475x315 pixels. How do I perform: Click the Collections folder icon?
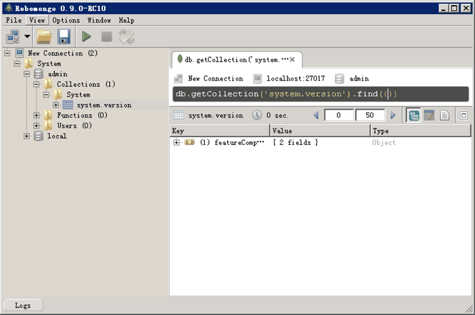click(x=49, y=84)
